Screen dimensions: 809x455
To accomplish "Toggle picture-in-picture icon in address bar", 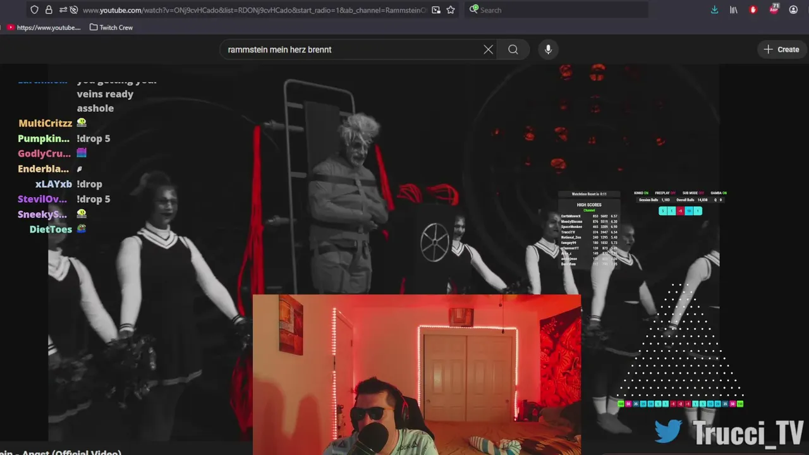I will click(x=436, y=10).
